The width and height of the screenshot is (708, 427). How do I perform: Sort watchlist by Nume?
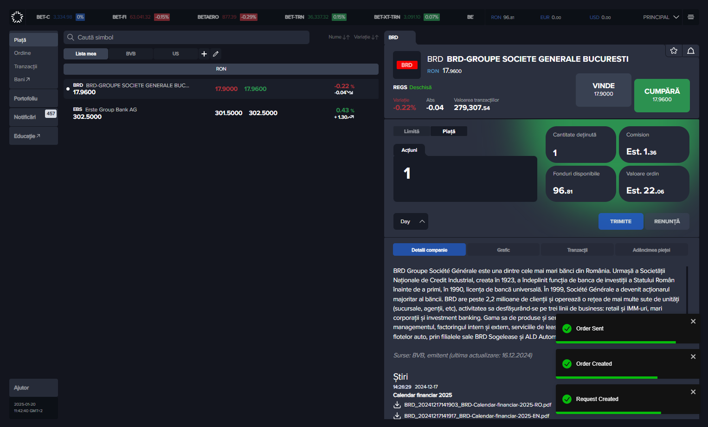339,37
